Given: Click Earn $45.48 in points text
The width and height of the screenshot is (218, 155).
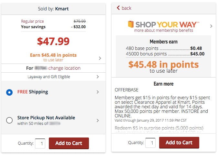Looking at the screenshot, I should click(x=53, y=55).
